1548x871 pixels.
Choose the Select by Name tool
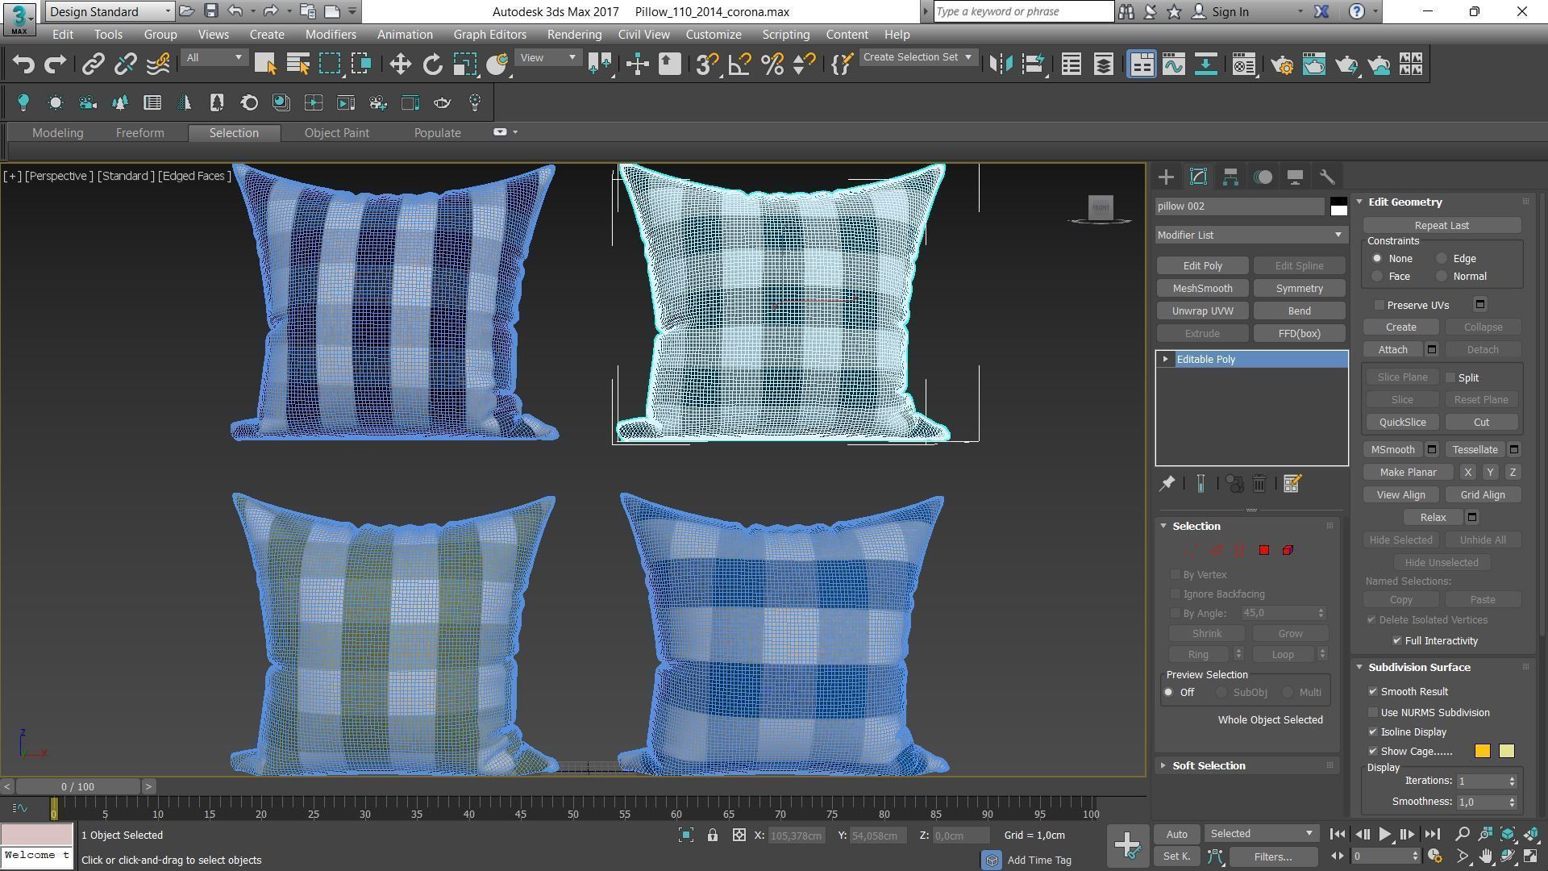[298, 65]
